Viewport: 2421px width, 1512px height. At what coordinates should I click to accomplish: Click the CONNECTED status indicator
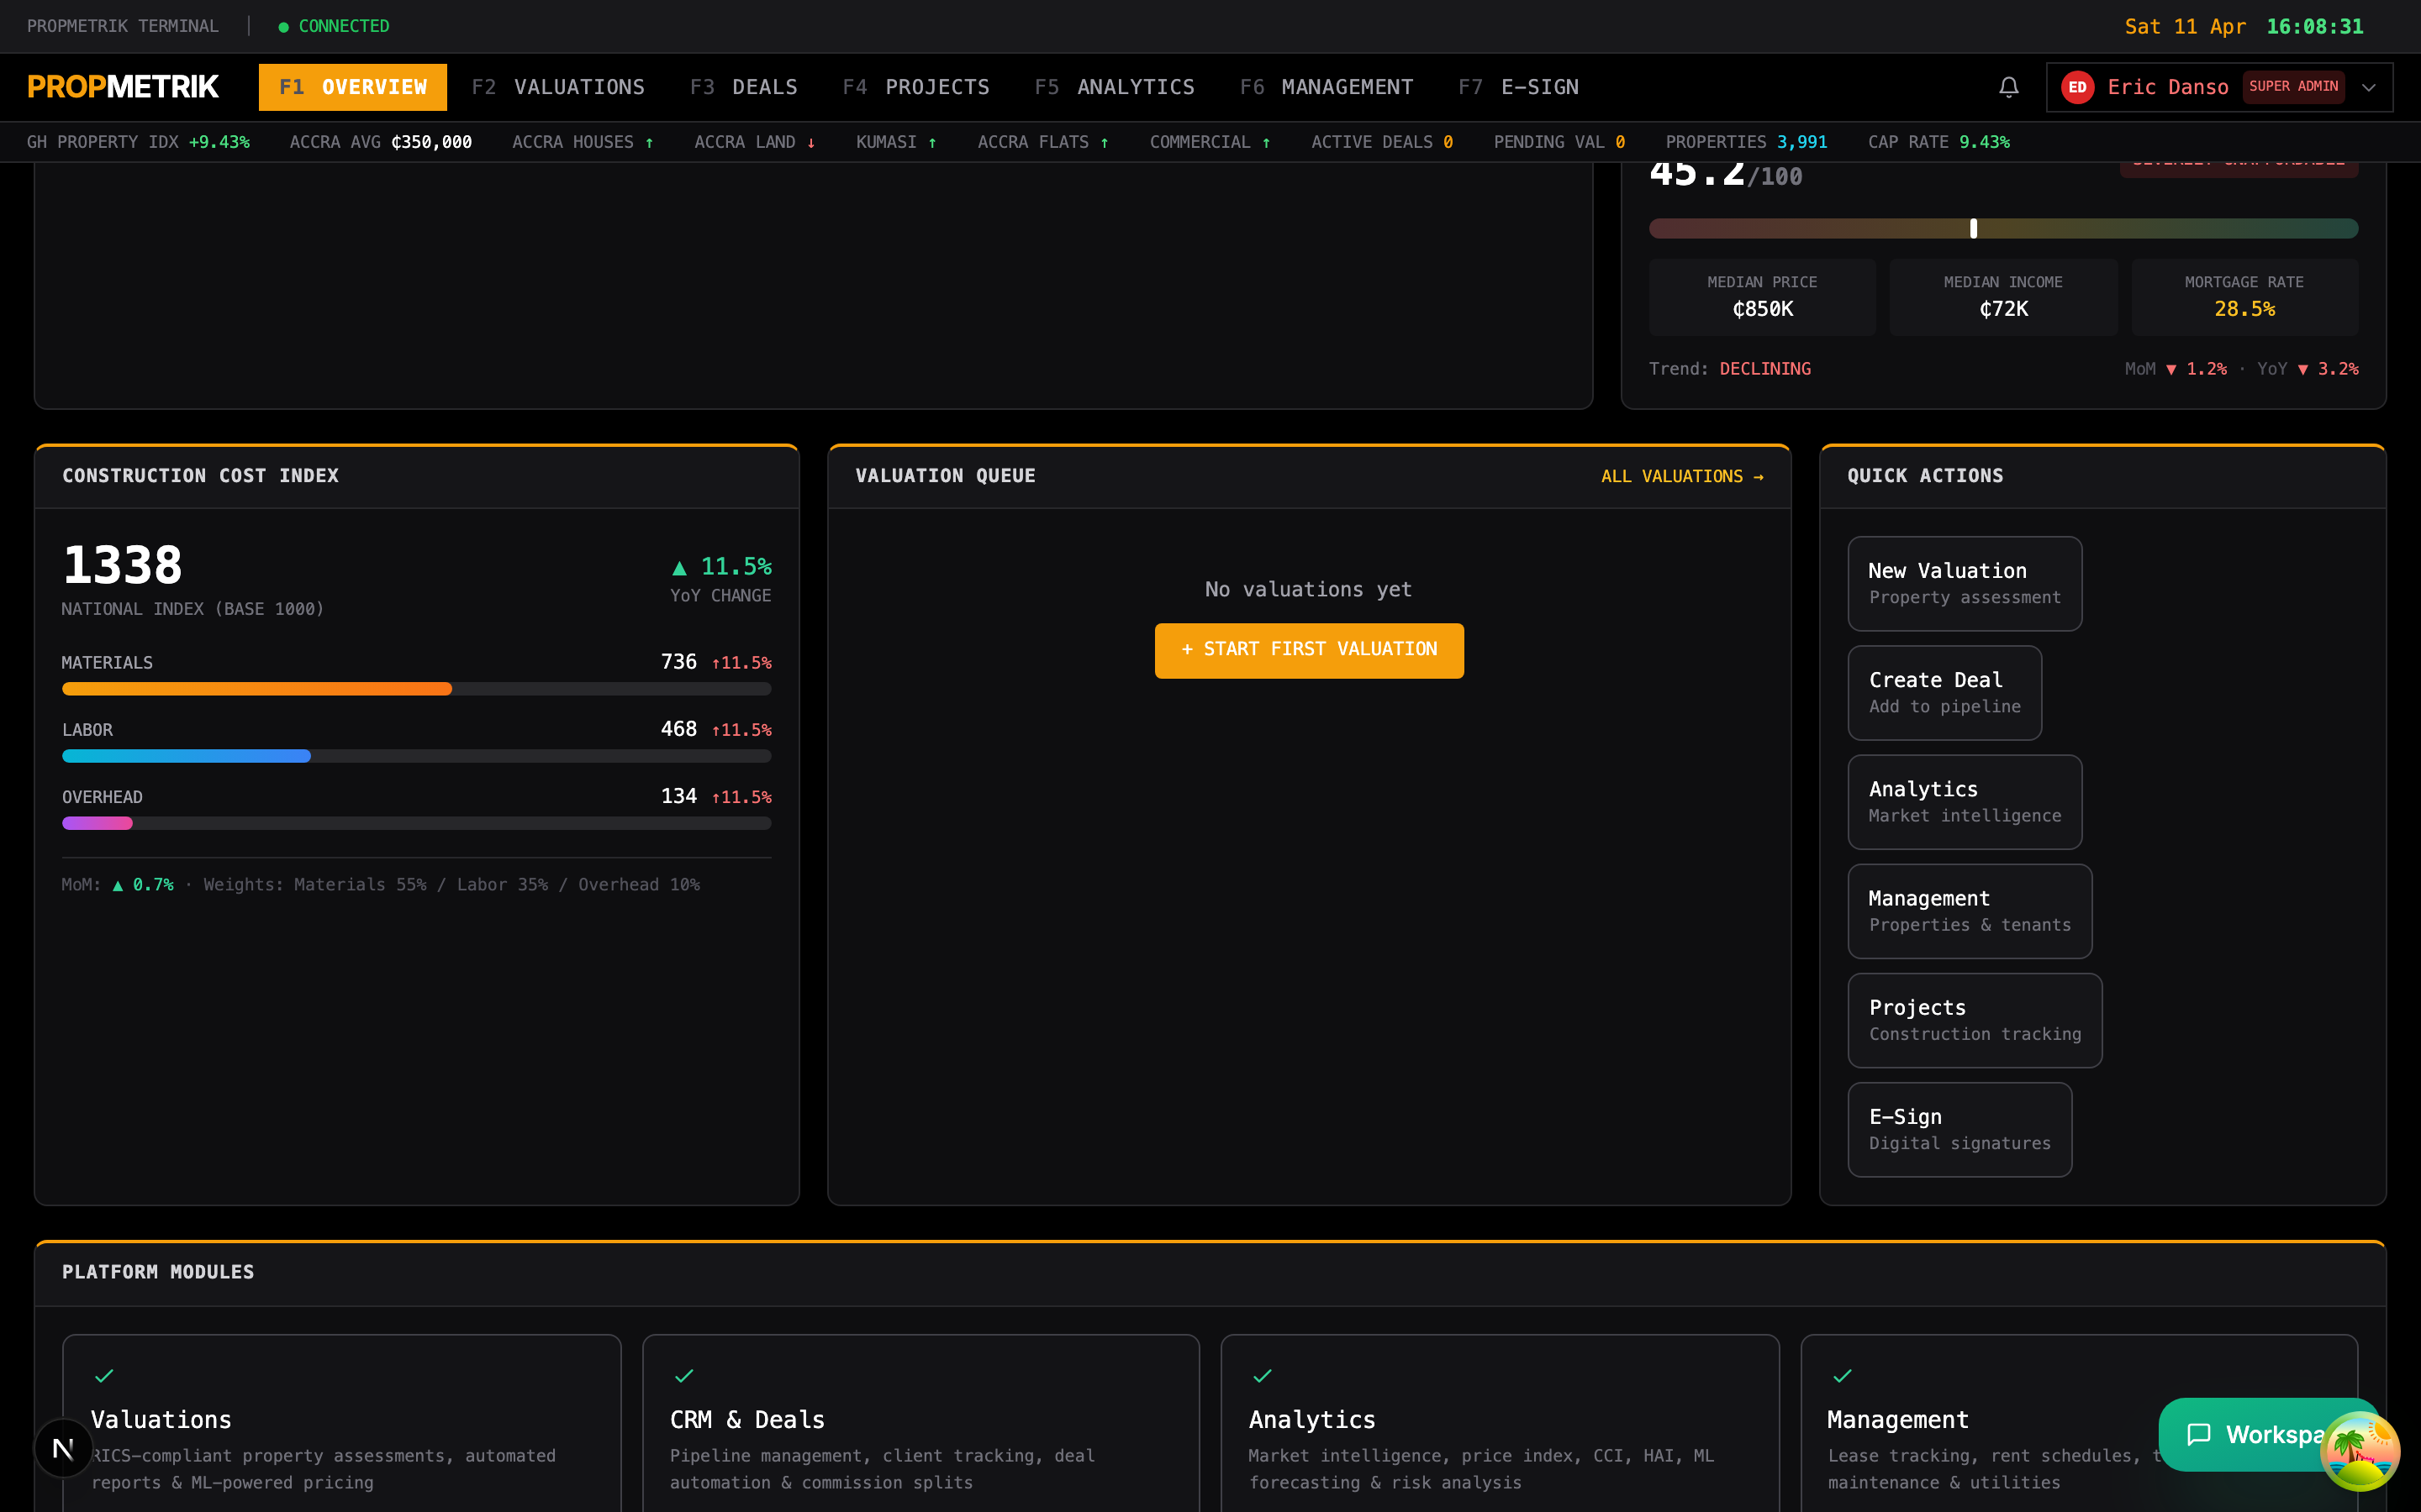tap(333, 26)
